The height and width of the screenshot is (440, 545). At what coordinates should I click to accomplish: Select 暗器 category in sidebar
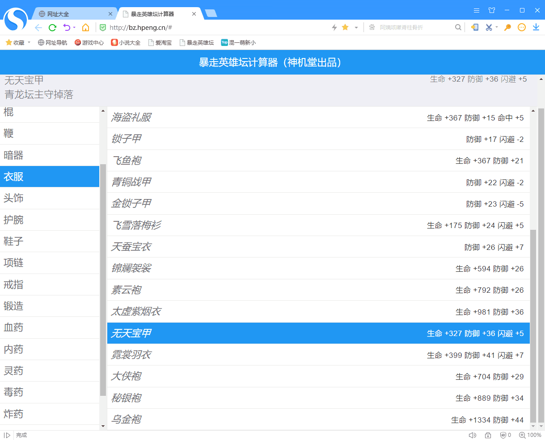point(50,155)
